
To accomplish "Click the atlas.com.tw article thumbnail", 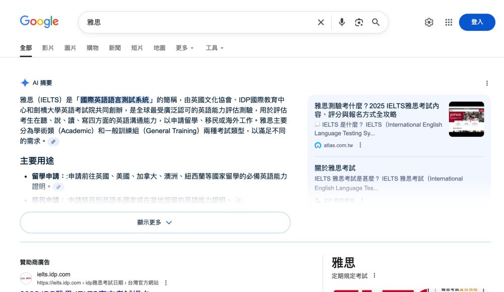I will point(466,119).
